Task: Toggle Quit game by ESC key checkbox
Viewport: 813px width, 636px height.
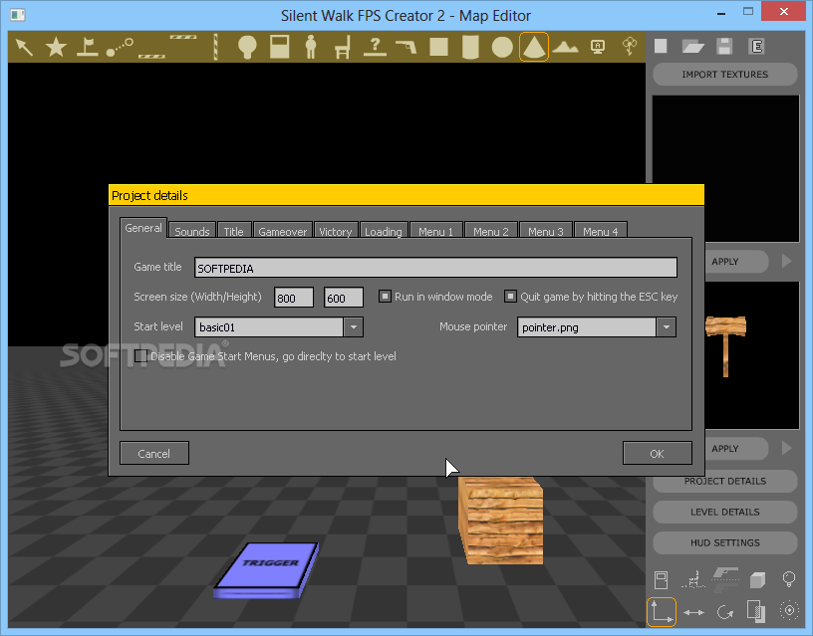Action: click(x=511, y=297)
